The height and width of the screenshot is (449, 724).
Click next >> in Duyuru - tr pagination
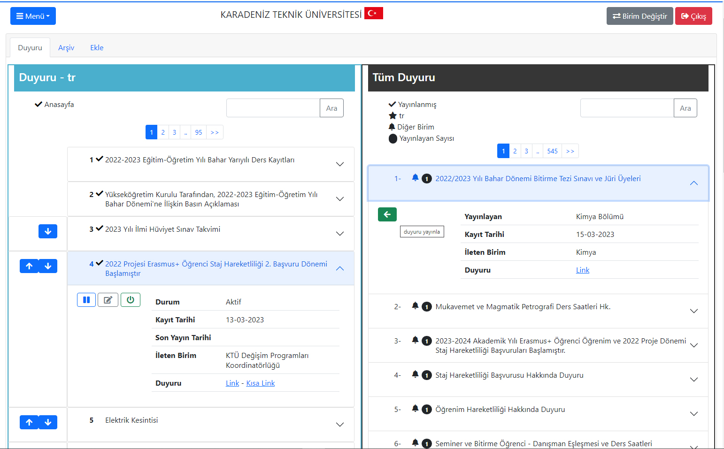click(x=215, y=132)
